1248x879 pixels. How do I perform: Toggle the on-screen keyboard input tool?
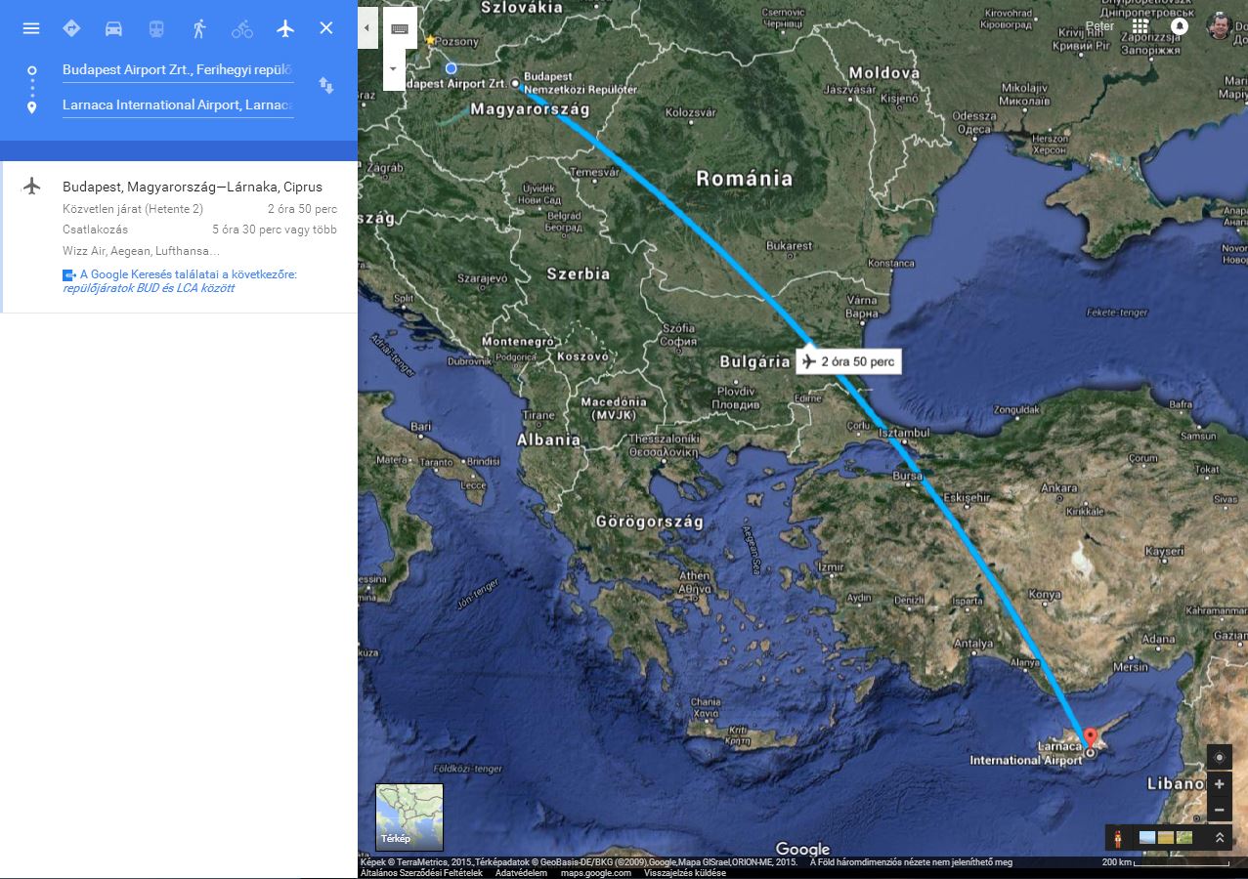point(400,28)
